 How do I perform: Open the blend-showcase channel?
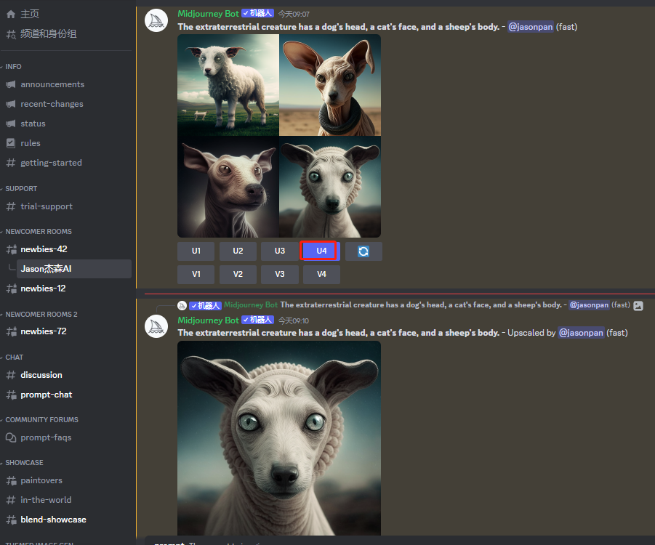[x=53, y=520]
